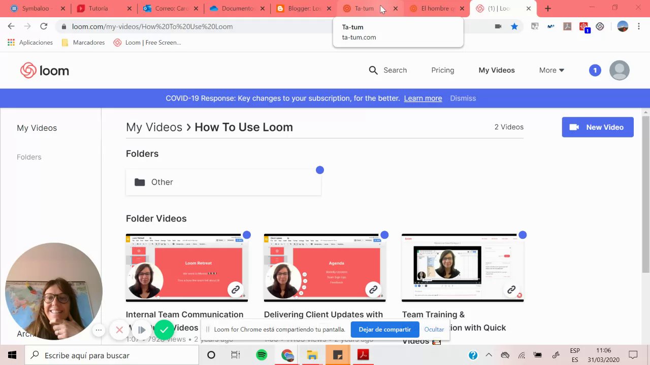Open the notifications badge showing 1
The height and width of the screenshot is (365, 650).
(x=595, y=70)
